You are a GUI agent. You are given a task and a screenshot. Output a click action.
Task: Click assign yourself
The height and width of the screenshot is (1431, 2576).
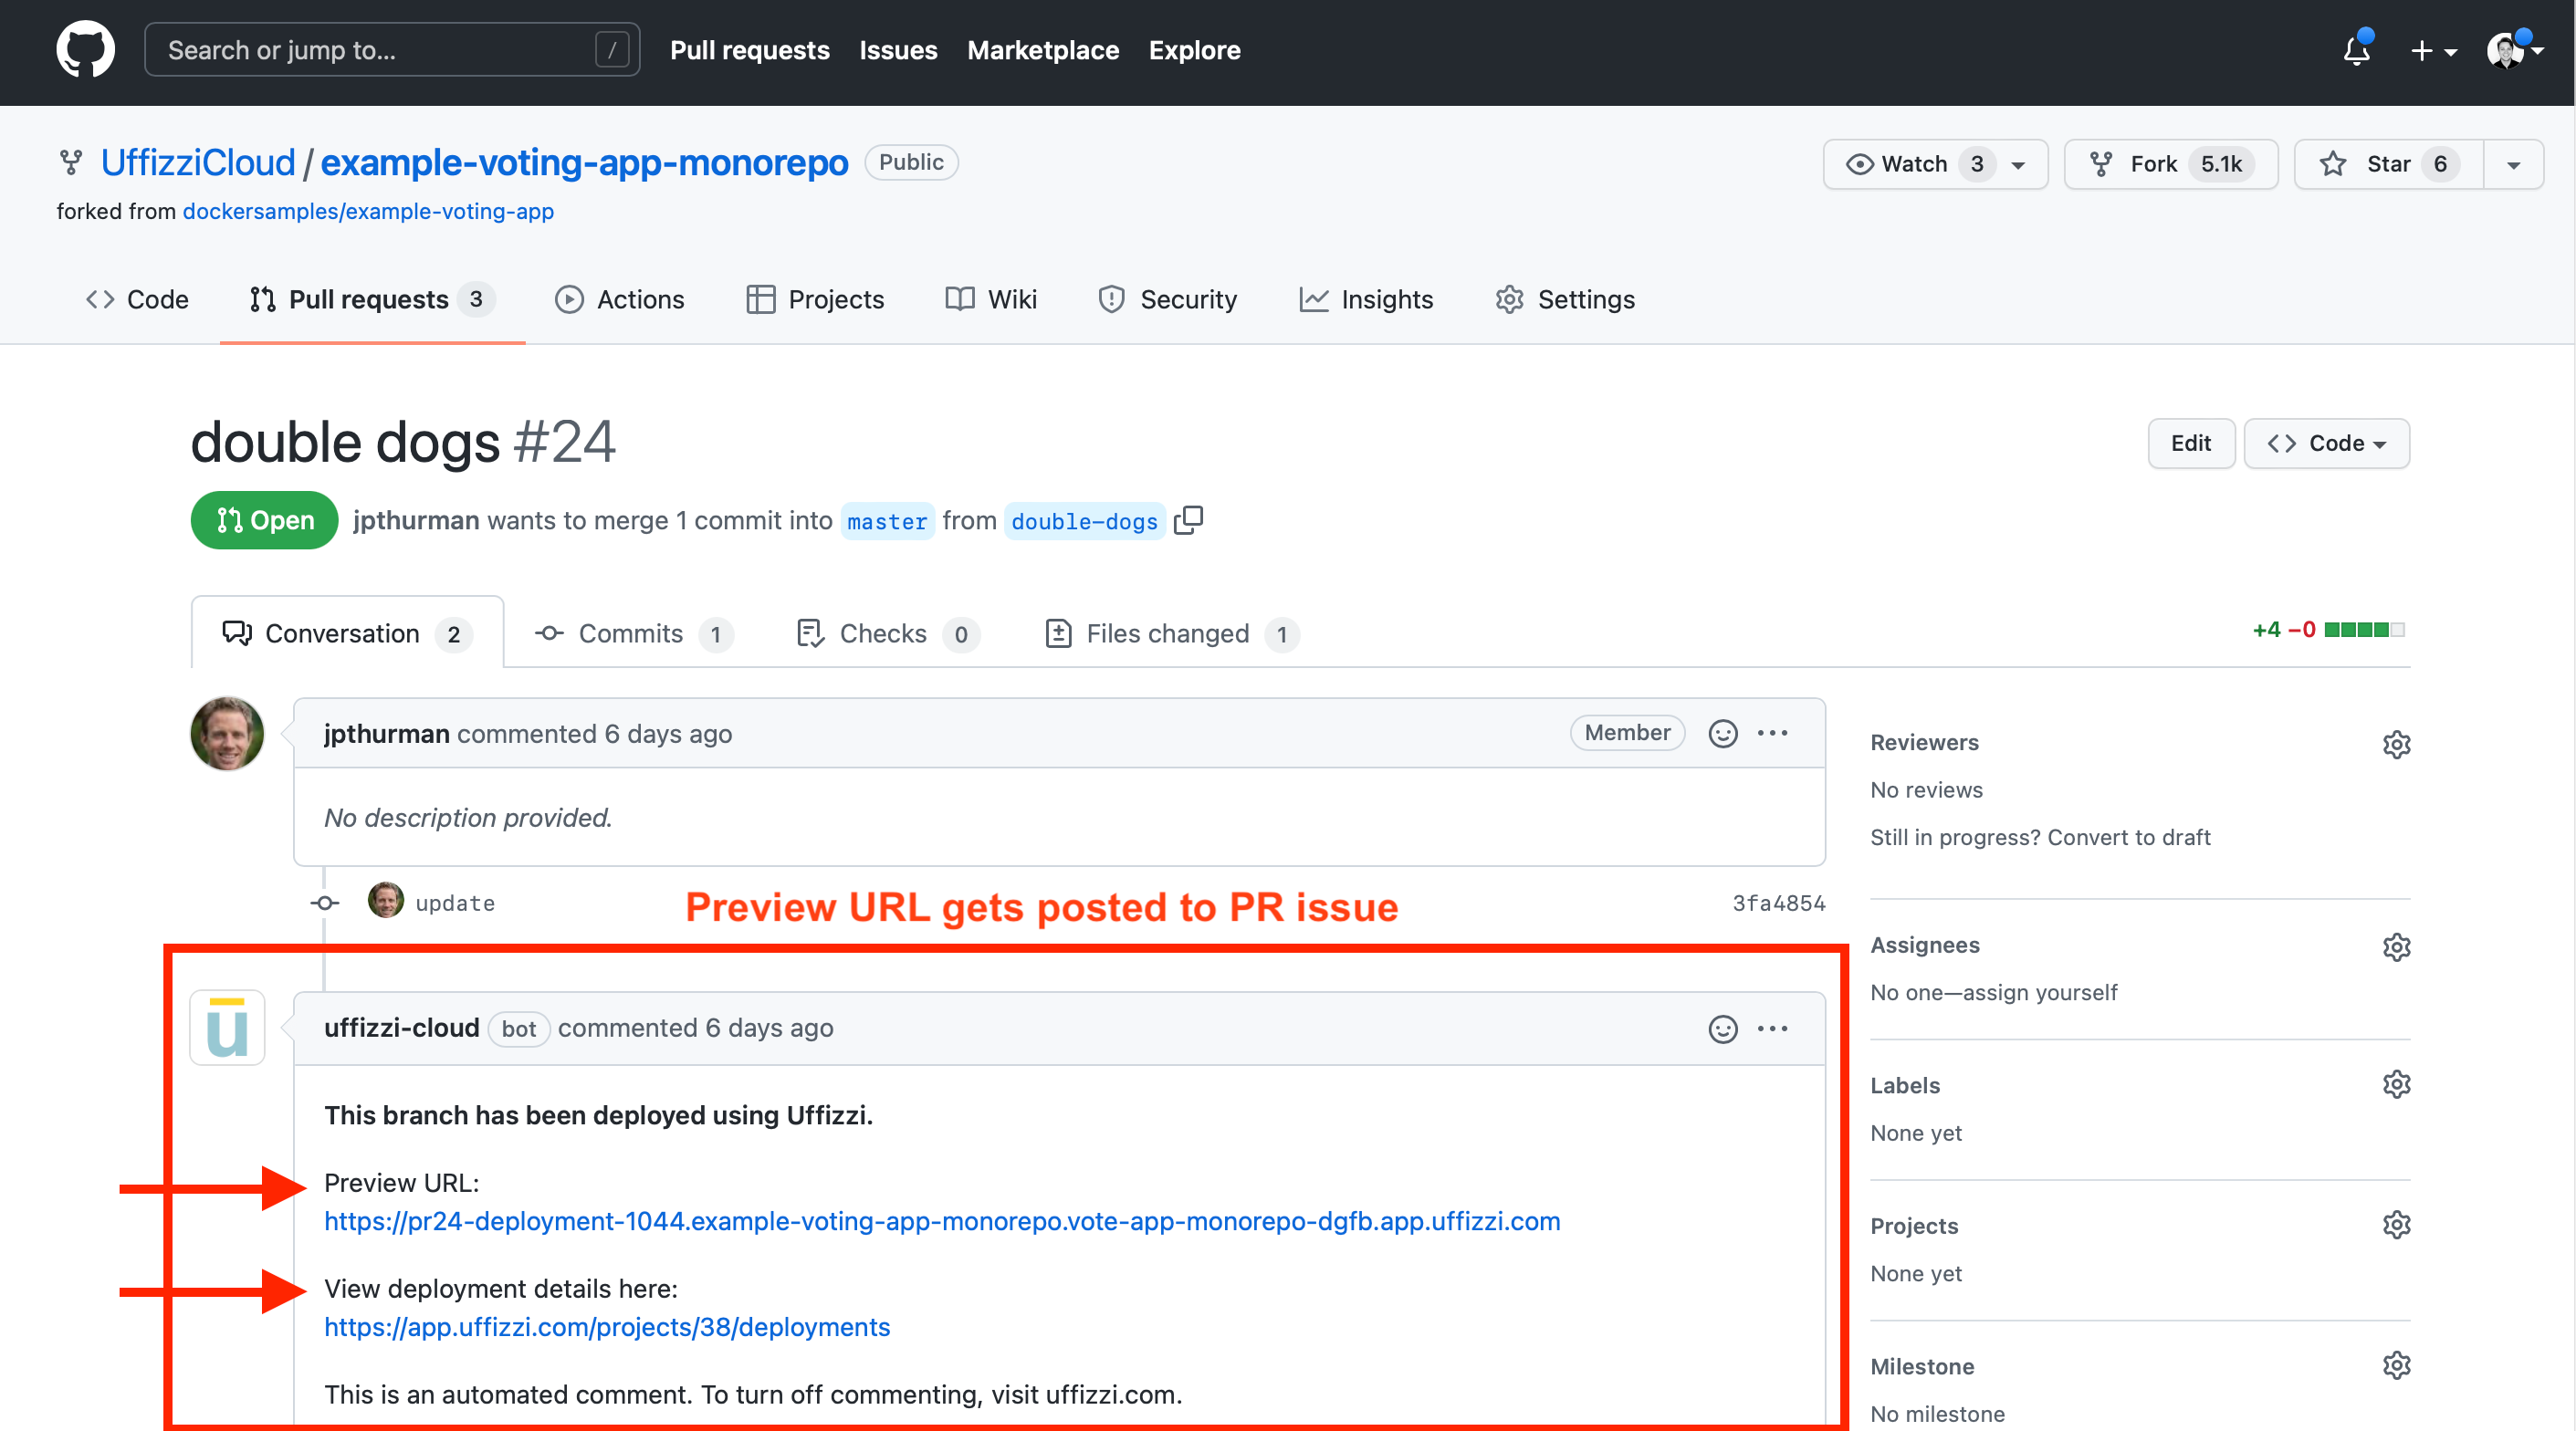(2040, 992)
